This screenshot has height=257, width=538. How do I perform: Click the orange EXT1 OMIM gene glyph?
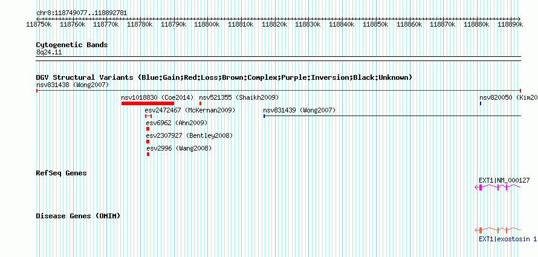click(x=497, y=230)
